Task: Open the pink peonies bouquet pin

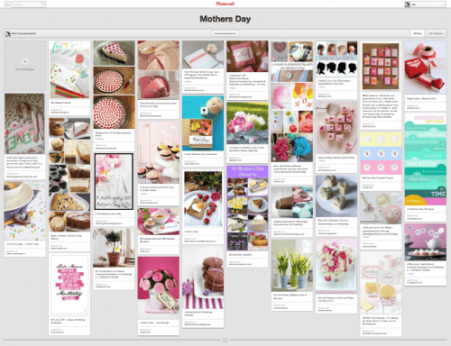Action: (x=247, y=123)
